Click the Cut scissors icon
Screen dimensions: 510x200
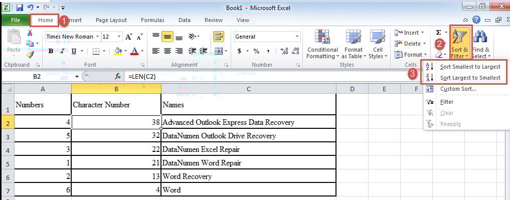(30, 33)
